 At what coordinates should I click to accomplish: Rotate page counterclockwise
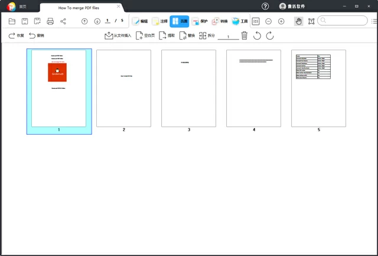(257, 36)
